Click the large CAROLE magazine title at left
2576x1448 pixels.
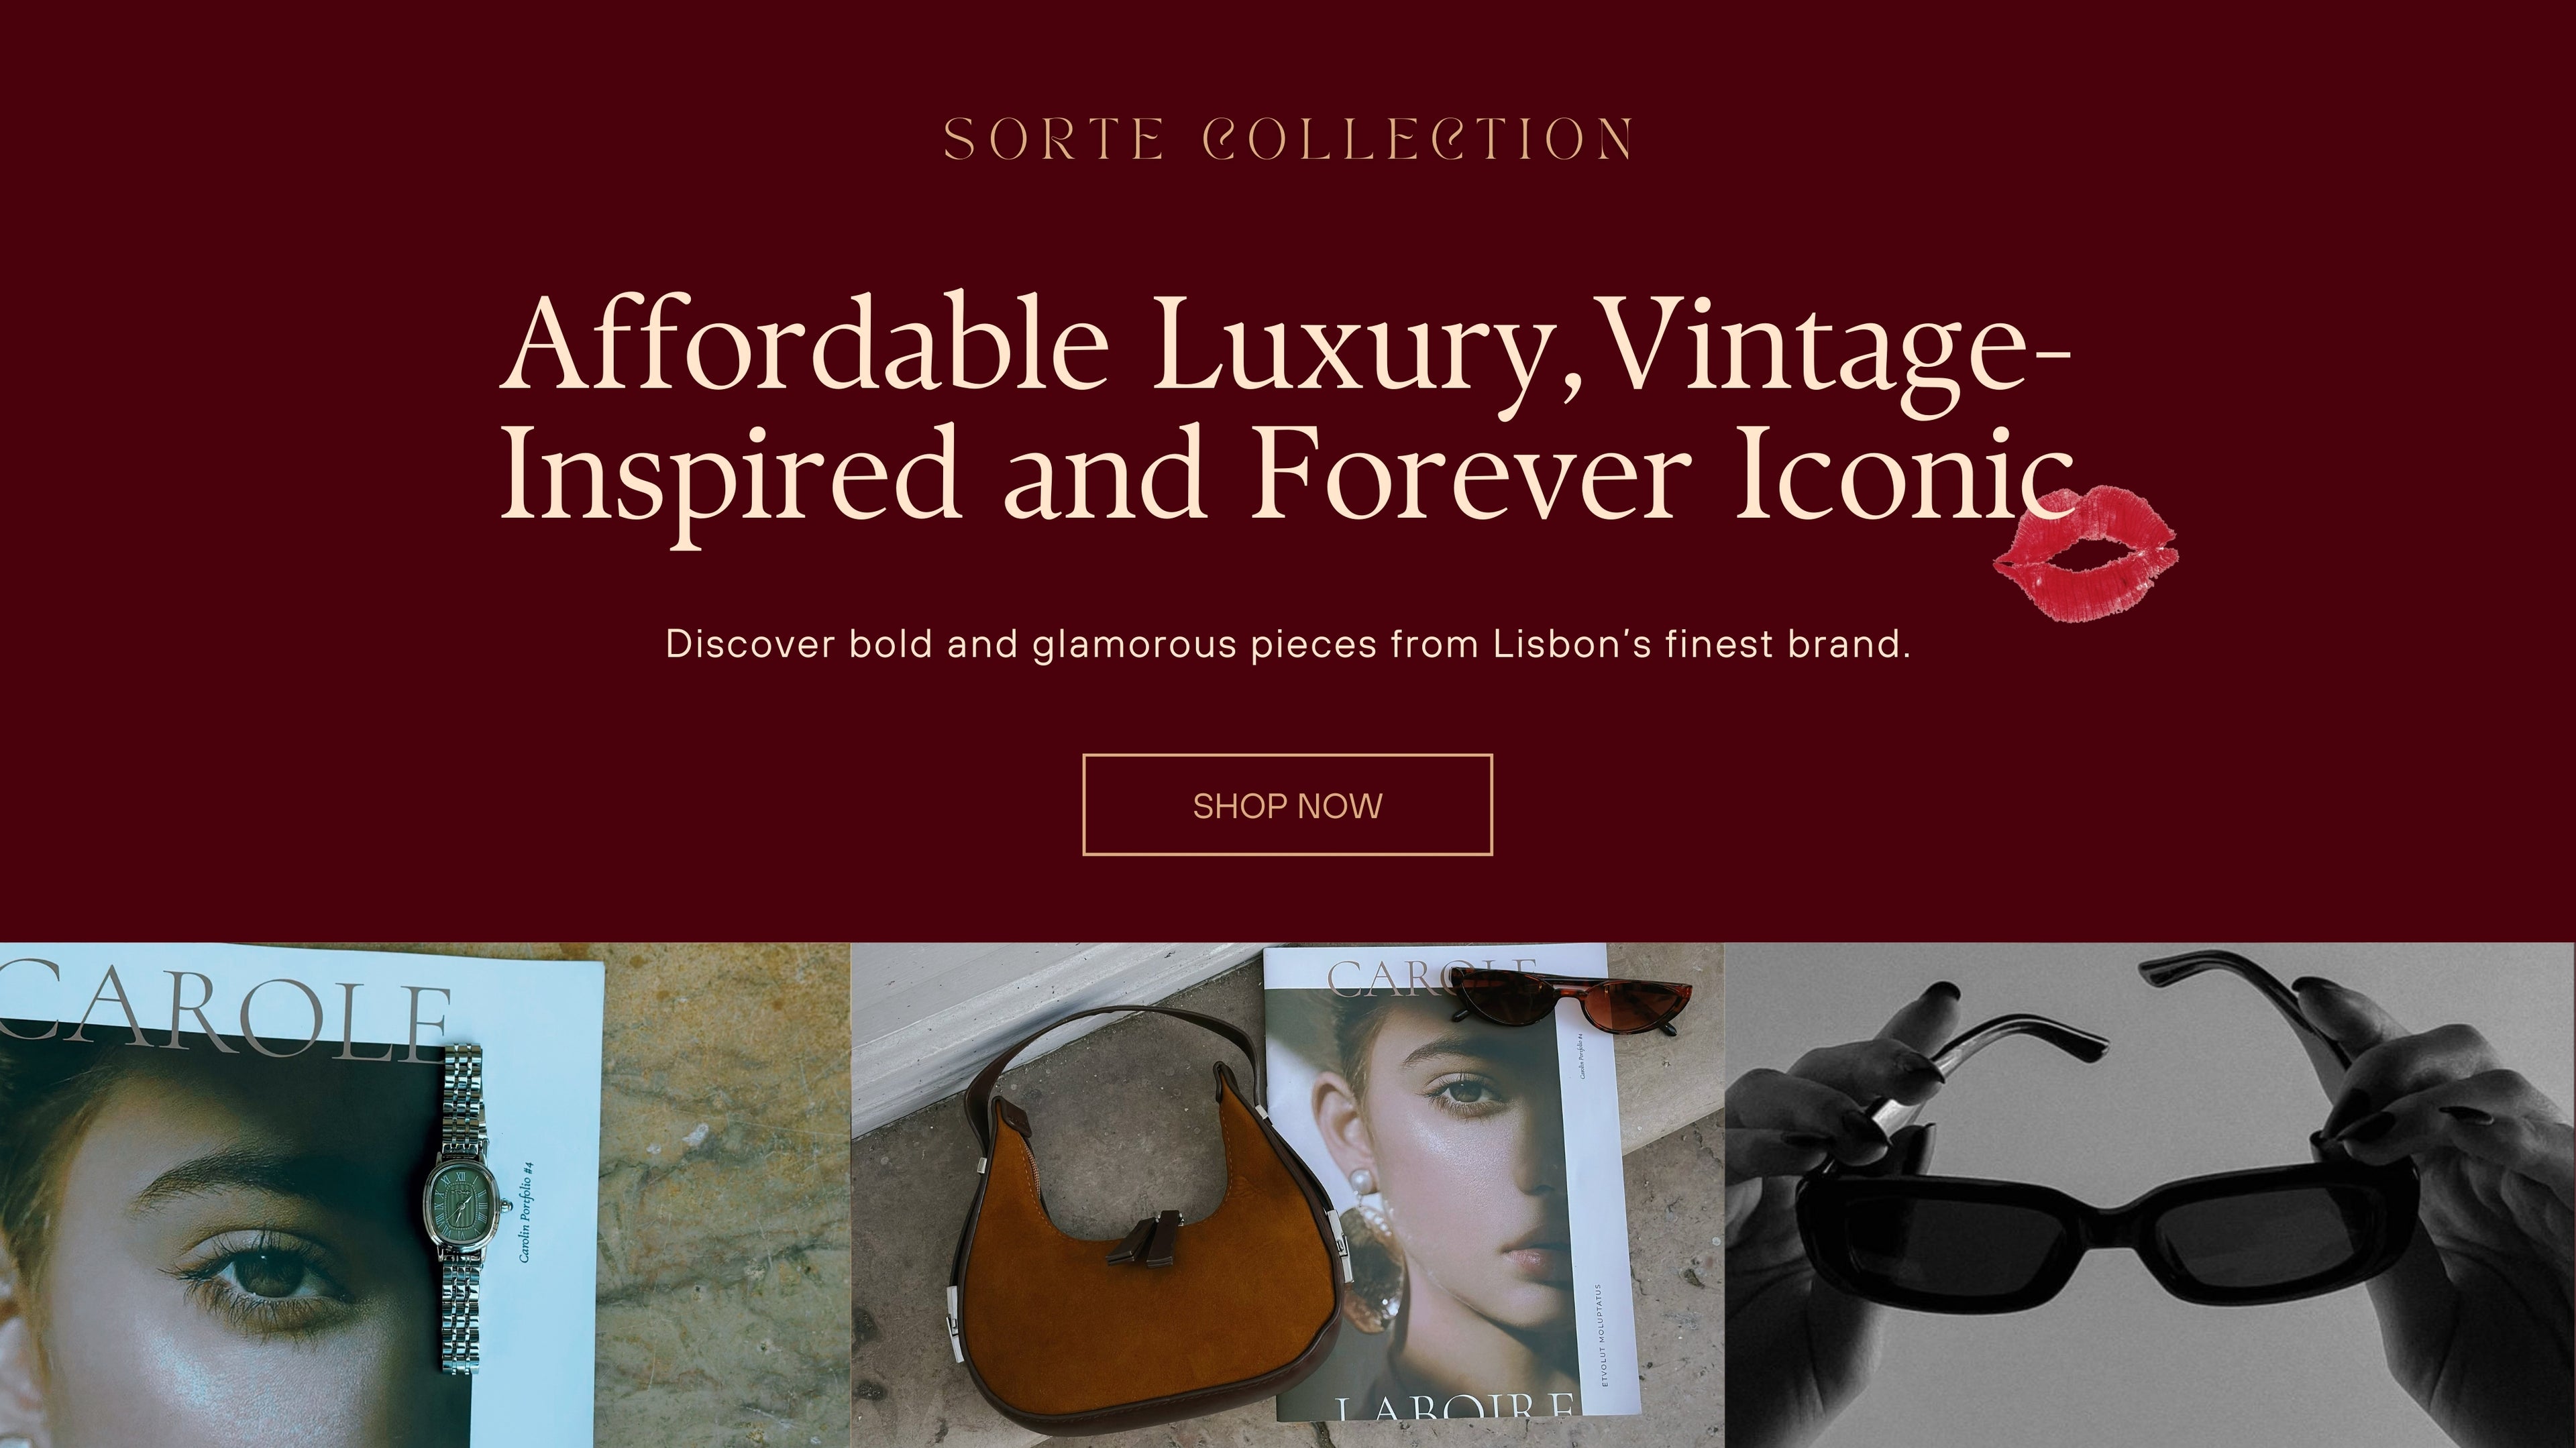point(225,1010)
